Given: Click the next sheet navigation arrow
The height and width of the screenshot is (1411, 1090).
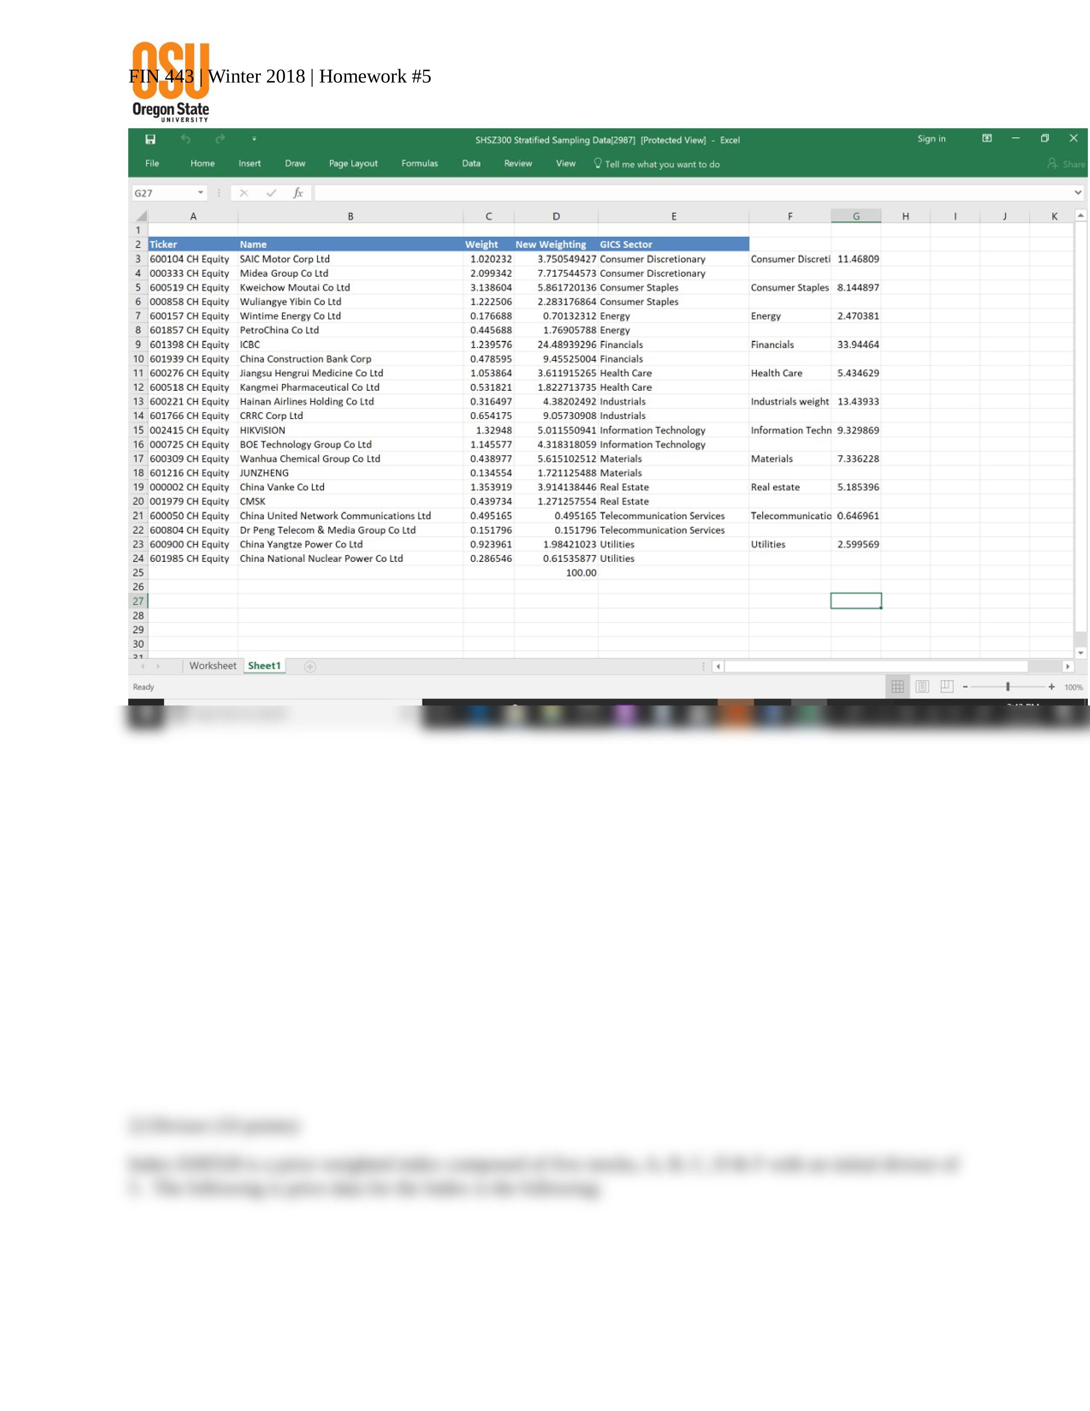Looking at the screenshot, I should 158,666.
